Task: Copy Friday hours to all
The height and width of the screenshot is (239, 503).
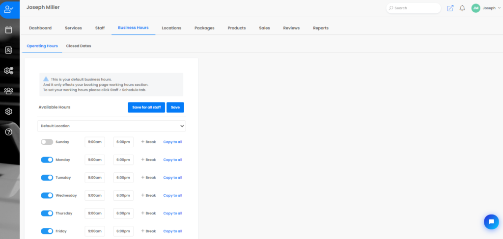Action: [x=172, y=231]
